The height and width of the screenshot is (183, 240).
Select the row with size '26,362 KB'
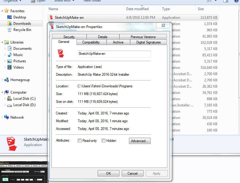[194, 86]
